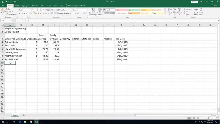Click the Sign in button
Screen dimensions: 220x124
pos(194,2)
